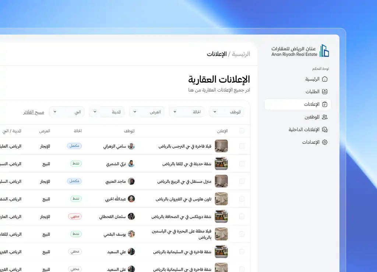
Task: Check the row منزل مستقل في حي الربيع
Action: point(242,181)
